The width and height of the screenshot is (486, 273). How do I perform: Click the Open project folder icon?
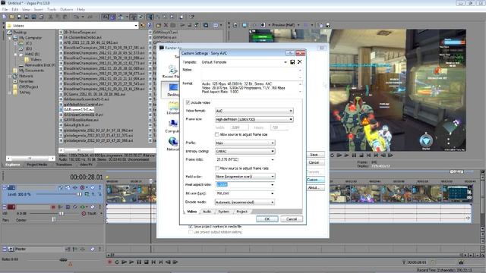11,17
